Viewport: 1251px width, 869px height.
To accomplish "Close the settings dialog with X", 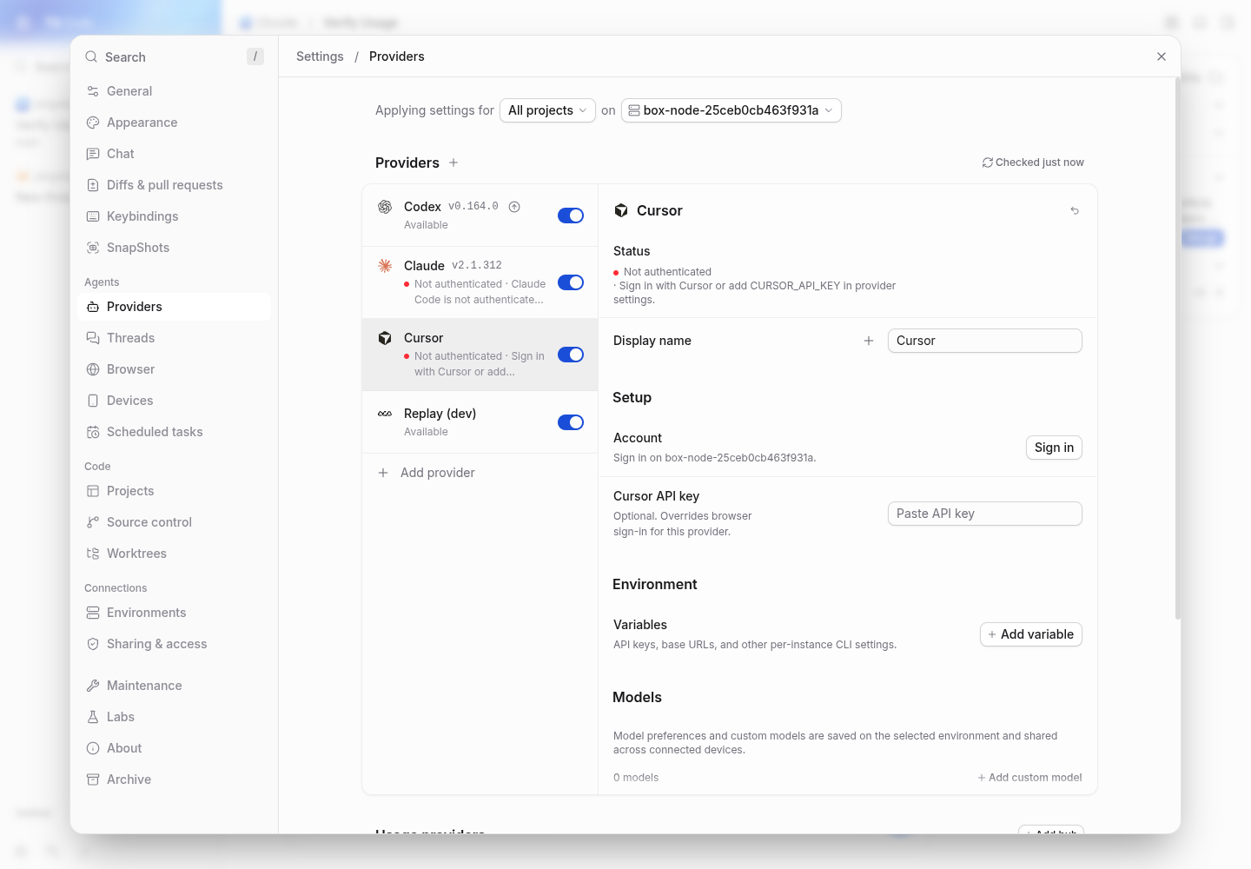I will [1162, 56].
